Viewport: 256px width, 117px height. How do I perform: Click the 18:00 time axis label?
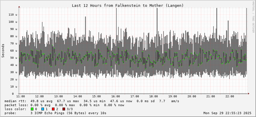pos(154,96)
